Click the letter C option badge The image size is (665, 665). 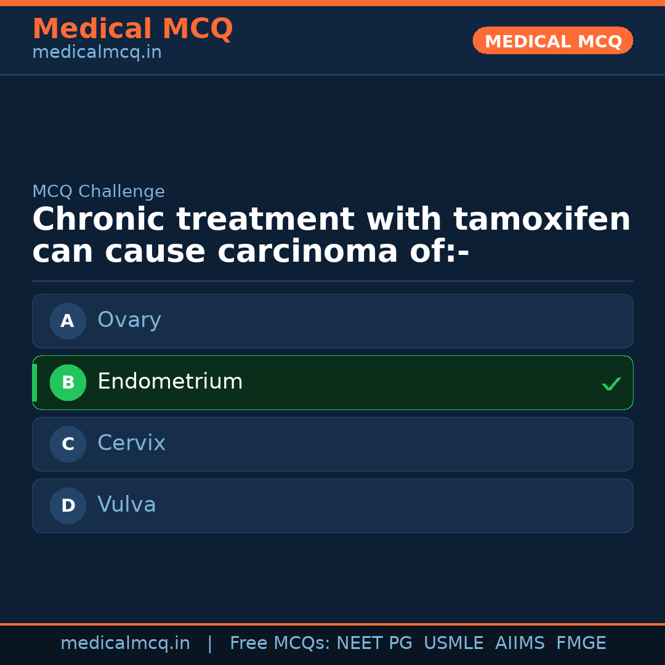point(68,444)
